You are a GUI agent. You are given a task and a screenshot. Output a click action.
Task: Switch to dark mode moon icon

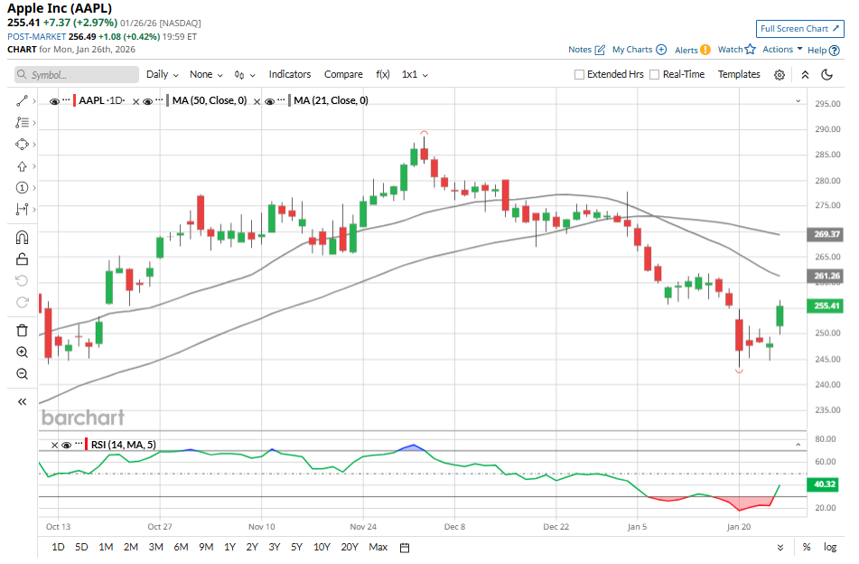pos(827,74)
